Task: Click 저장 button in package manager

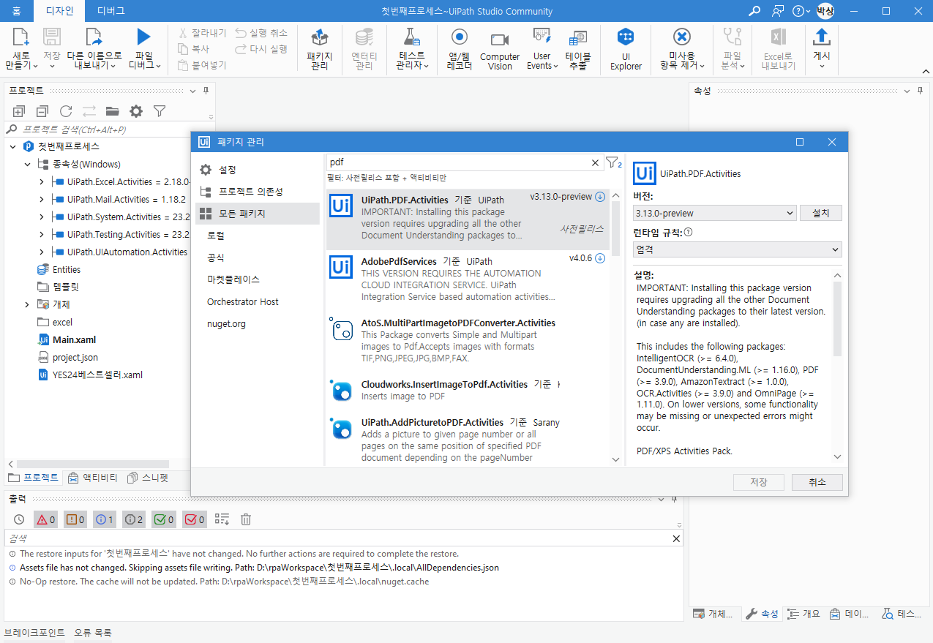Action: click(759, 482)
